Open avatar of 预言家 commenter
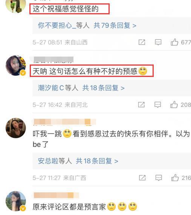Screen dimensions: 191x215 point(16,201)
